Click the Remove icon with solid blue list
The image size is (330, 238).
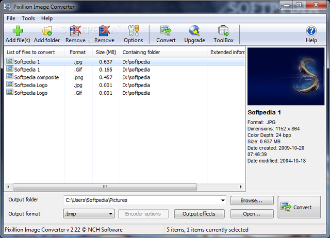[x=104, y=31]
